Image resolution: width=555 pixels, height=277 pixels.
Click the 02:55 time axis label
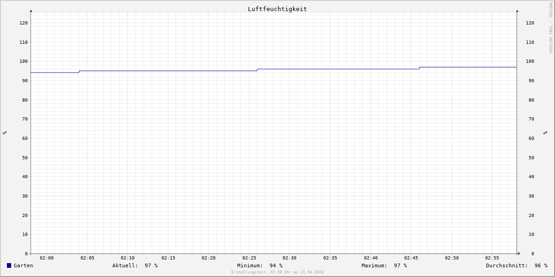492,258
